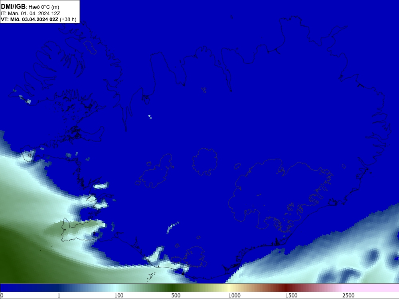Click the colorbar label 2500

tap(348, 295)
